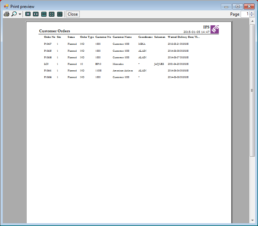Switch to four pages view
Screen dimensions: 258x226
(52, 14)
